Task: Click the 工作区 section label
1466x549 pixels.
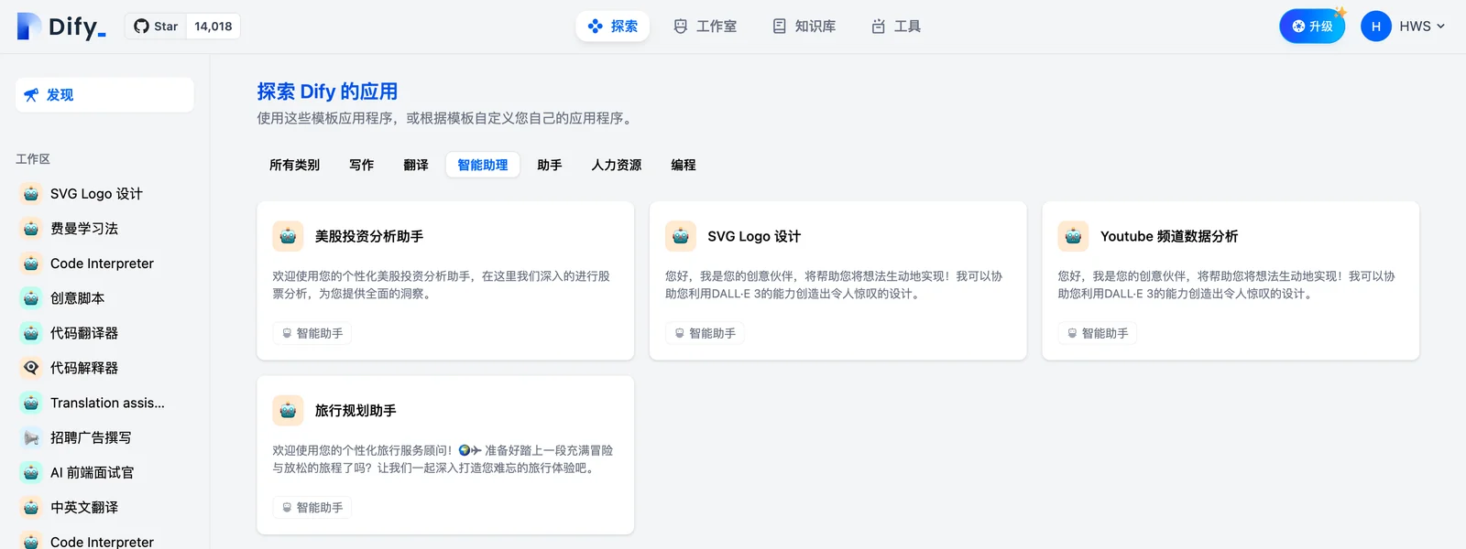Action: pyautogui.click(x=33, y=159)
